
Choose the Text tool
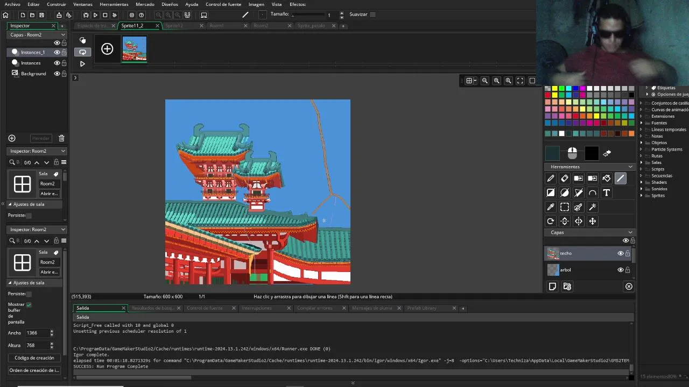point(607,192)
